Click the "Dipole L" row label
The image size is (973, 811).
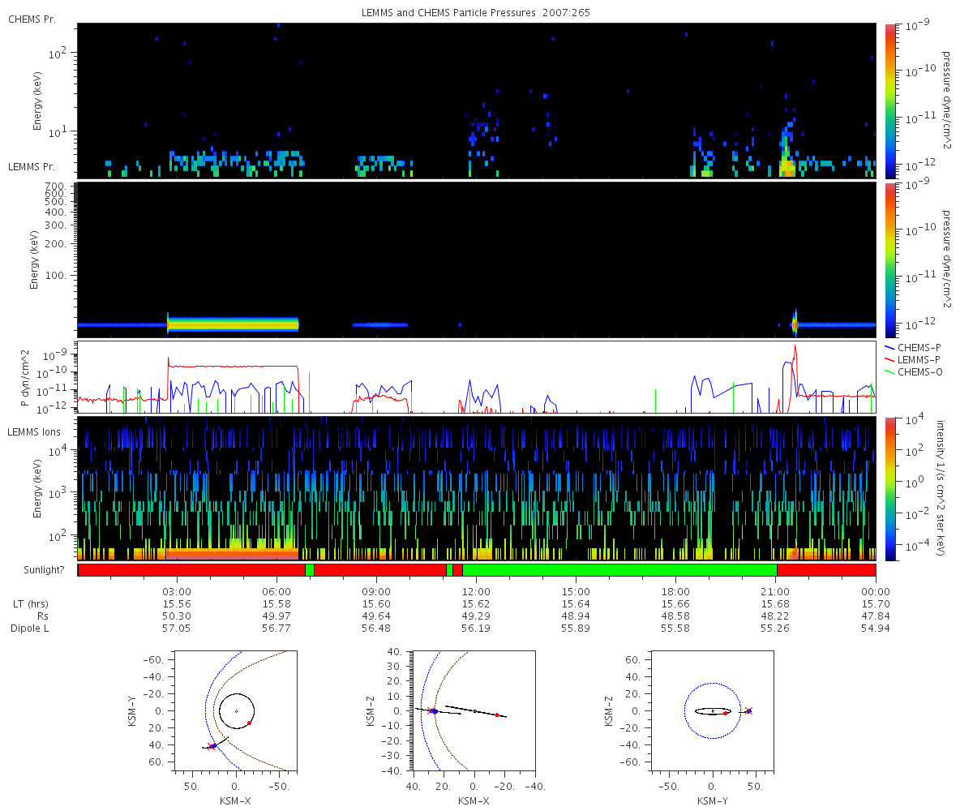pos(28,629)
